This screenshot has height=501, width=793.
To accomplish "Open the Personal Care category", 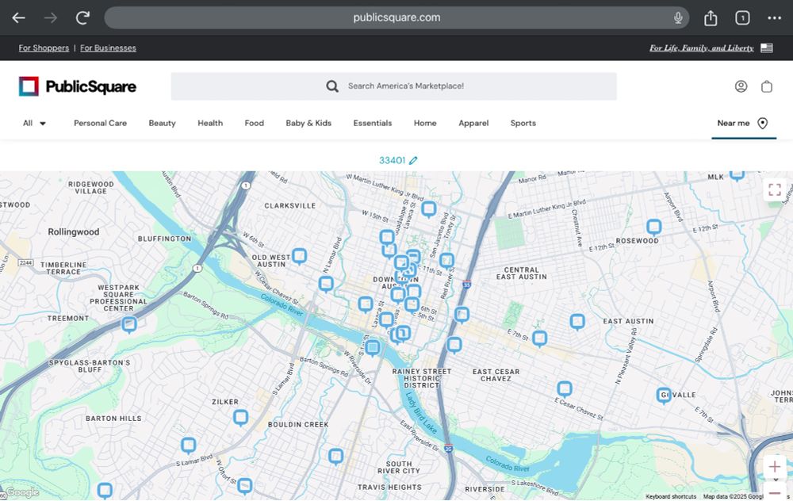I will click(100, 124).
